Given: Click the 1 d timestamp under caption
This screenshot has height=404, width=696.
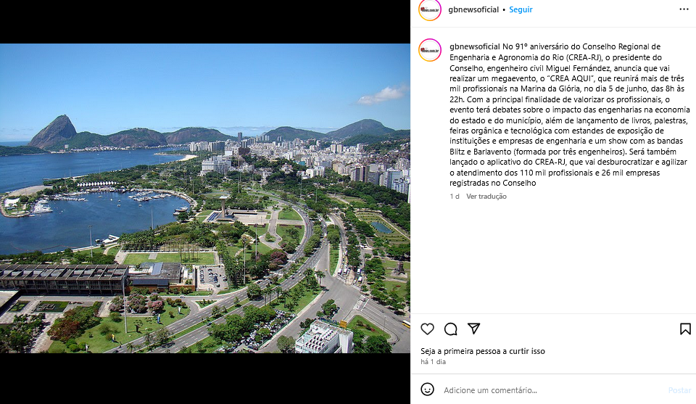Looking at the screenshot, I should coord(455,197).
